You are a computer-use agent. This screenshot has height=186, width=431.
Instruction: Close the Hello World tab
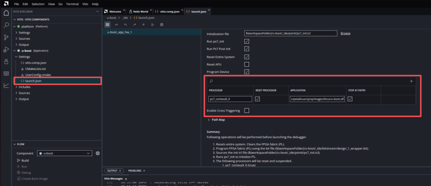point(151,10)
